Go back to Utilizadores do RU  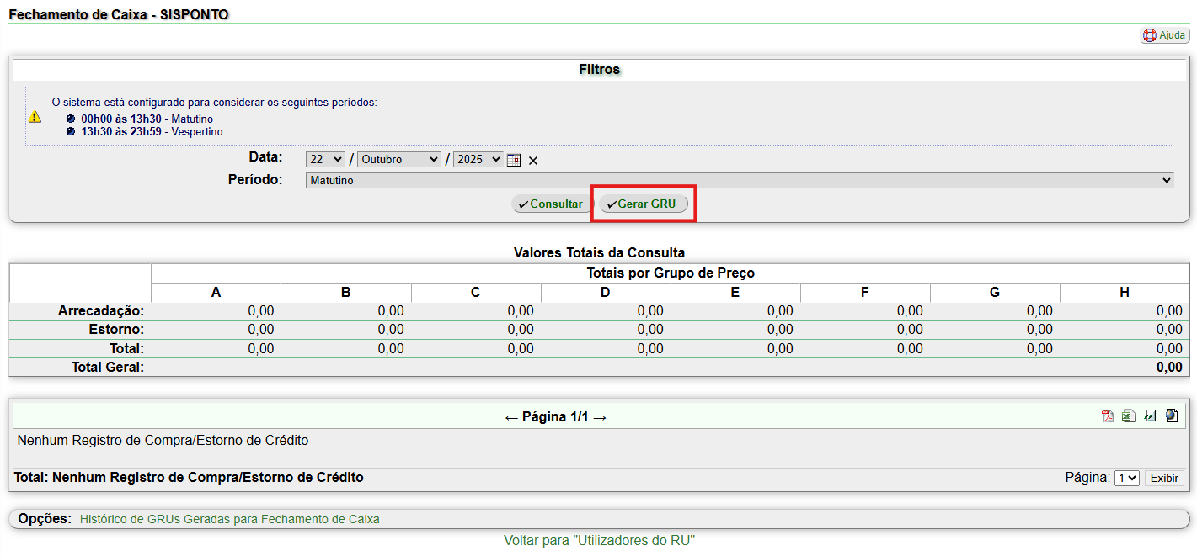coord(599,540)
